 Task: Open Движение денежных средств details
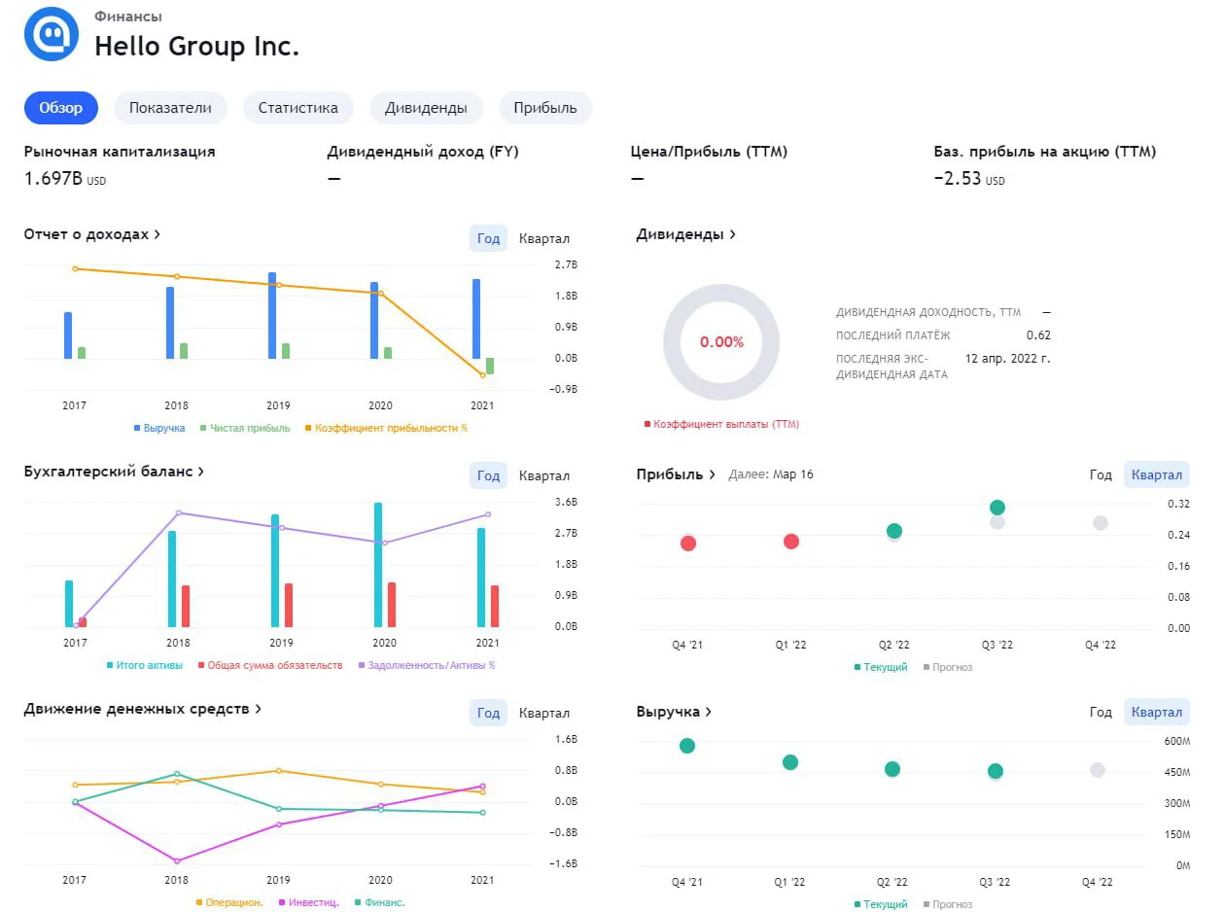[143, 709]
